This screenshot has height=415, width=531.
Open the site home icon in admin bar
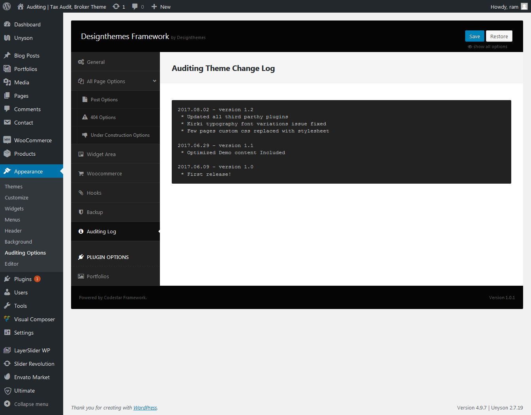(x=21, y=6)
